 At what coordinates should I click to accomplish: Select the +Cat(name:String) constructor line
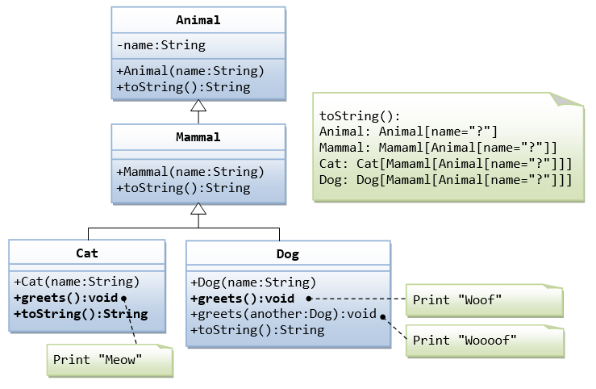tap(77, 282)
